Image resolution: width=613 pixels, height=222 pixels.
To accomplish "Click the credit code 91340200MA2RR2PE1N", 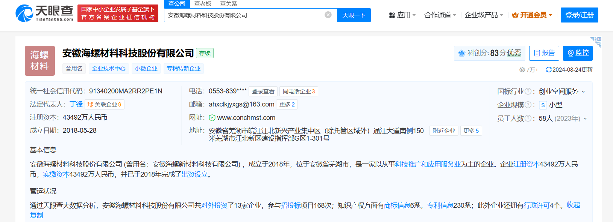I will point(126,91).
